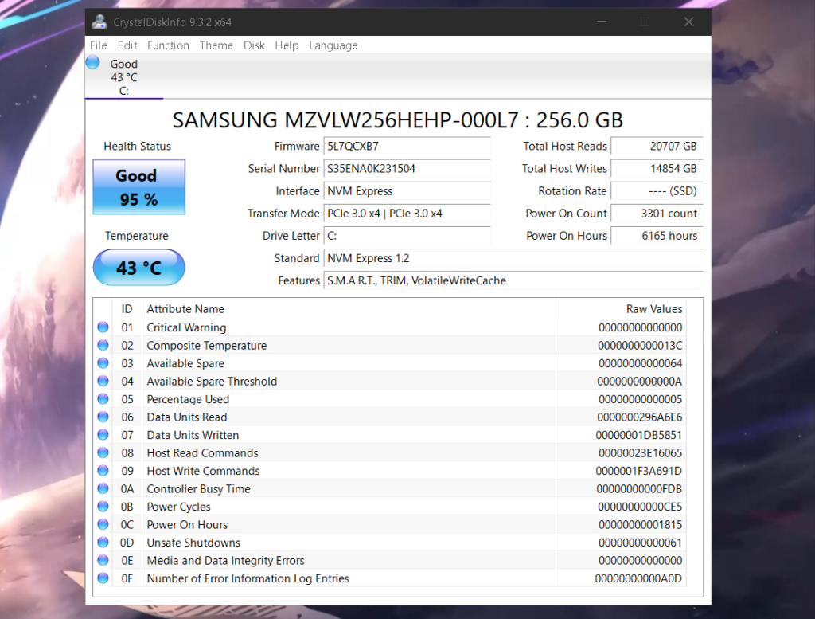Click the status orb for Error Information Log Entries
Screen dimensions: 815x619
[x=103, y=578]
